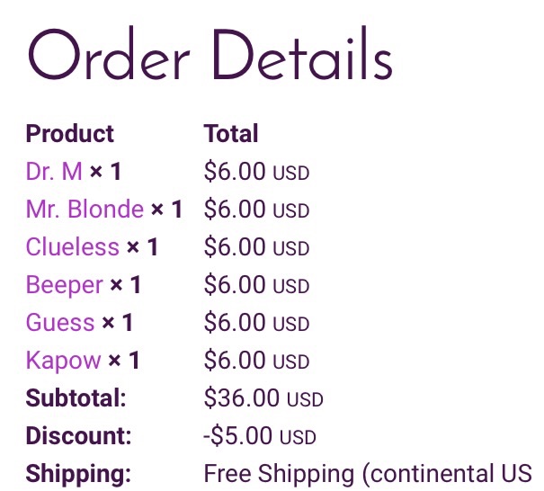Open the Kapow product link
Viewport: 544px width, 491px height.
[63, 361]
